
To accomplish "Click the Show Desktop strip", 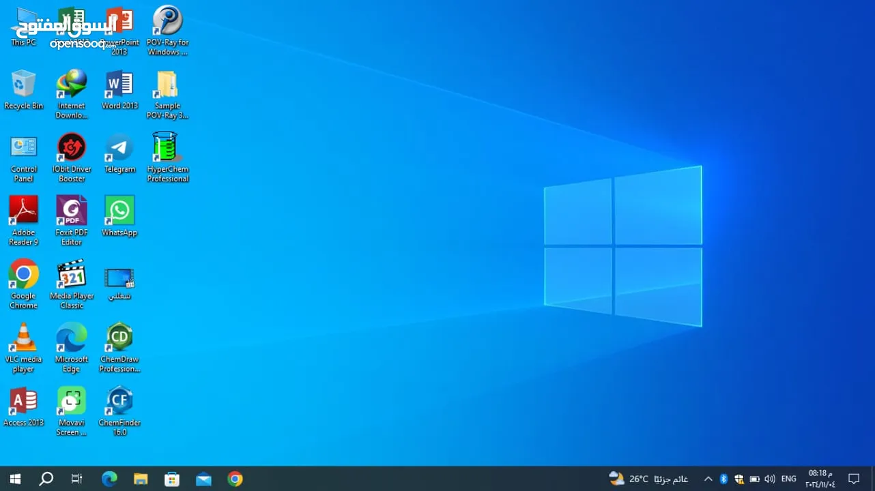I will click(873, 479).
